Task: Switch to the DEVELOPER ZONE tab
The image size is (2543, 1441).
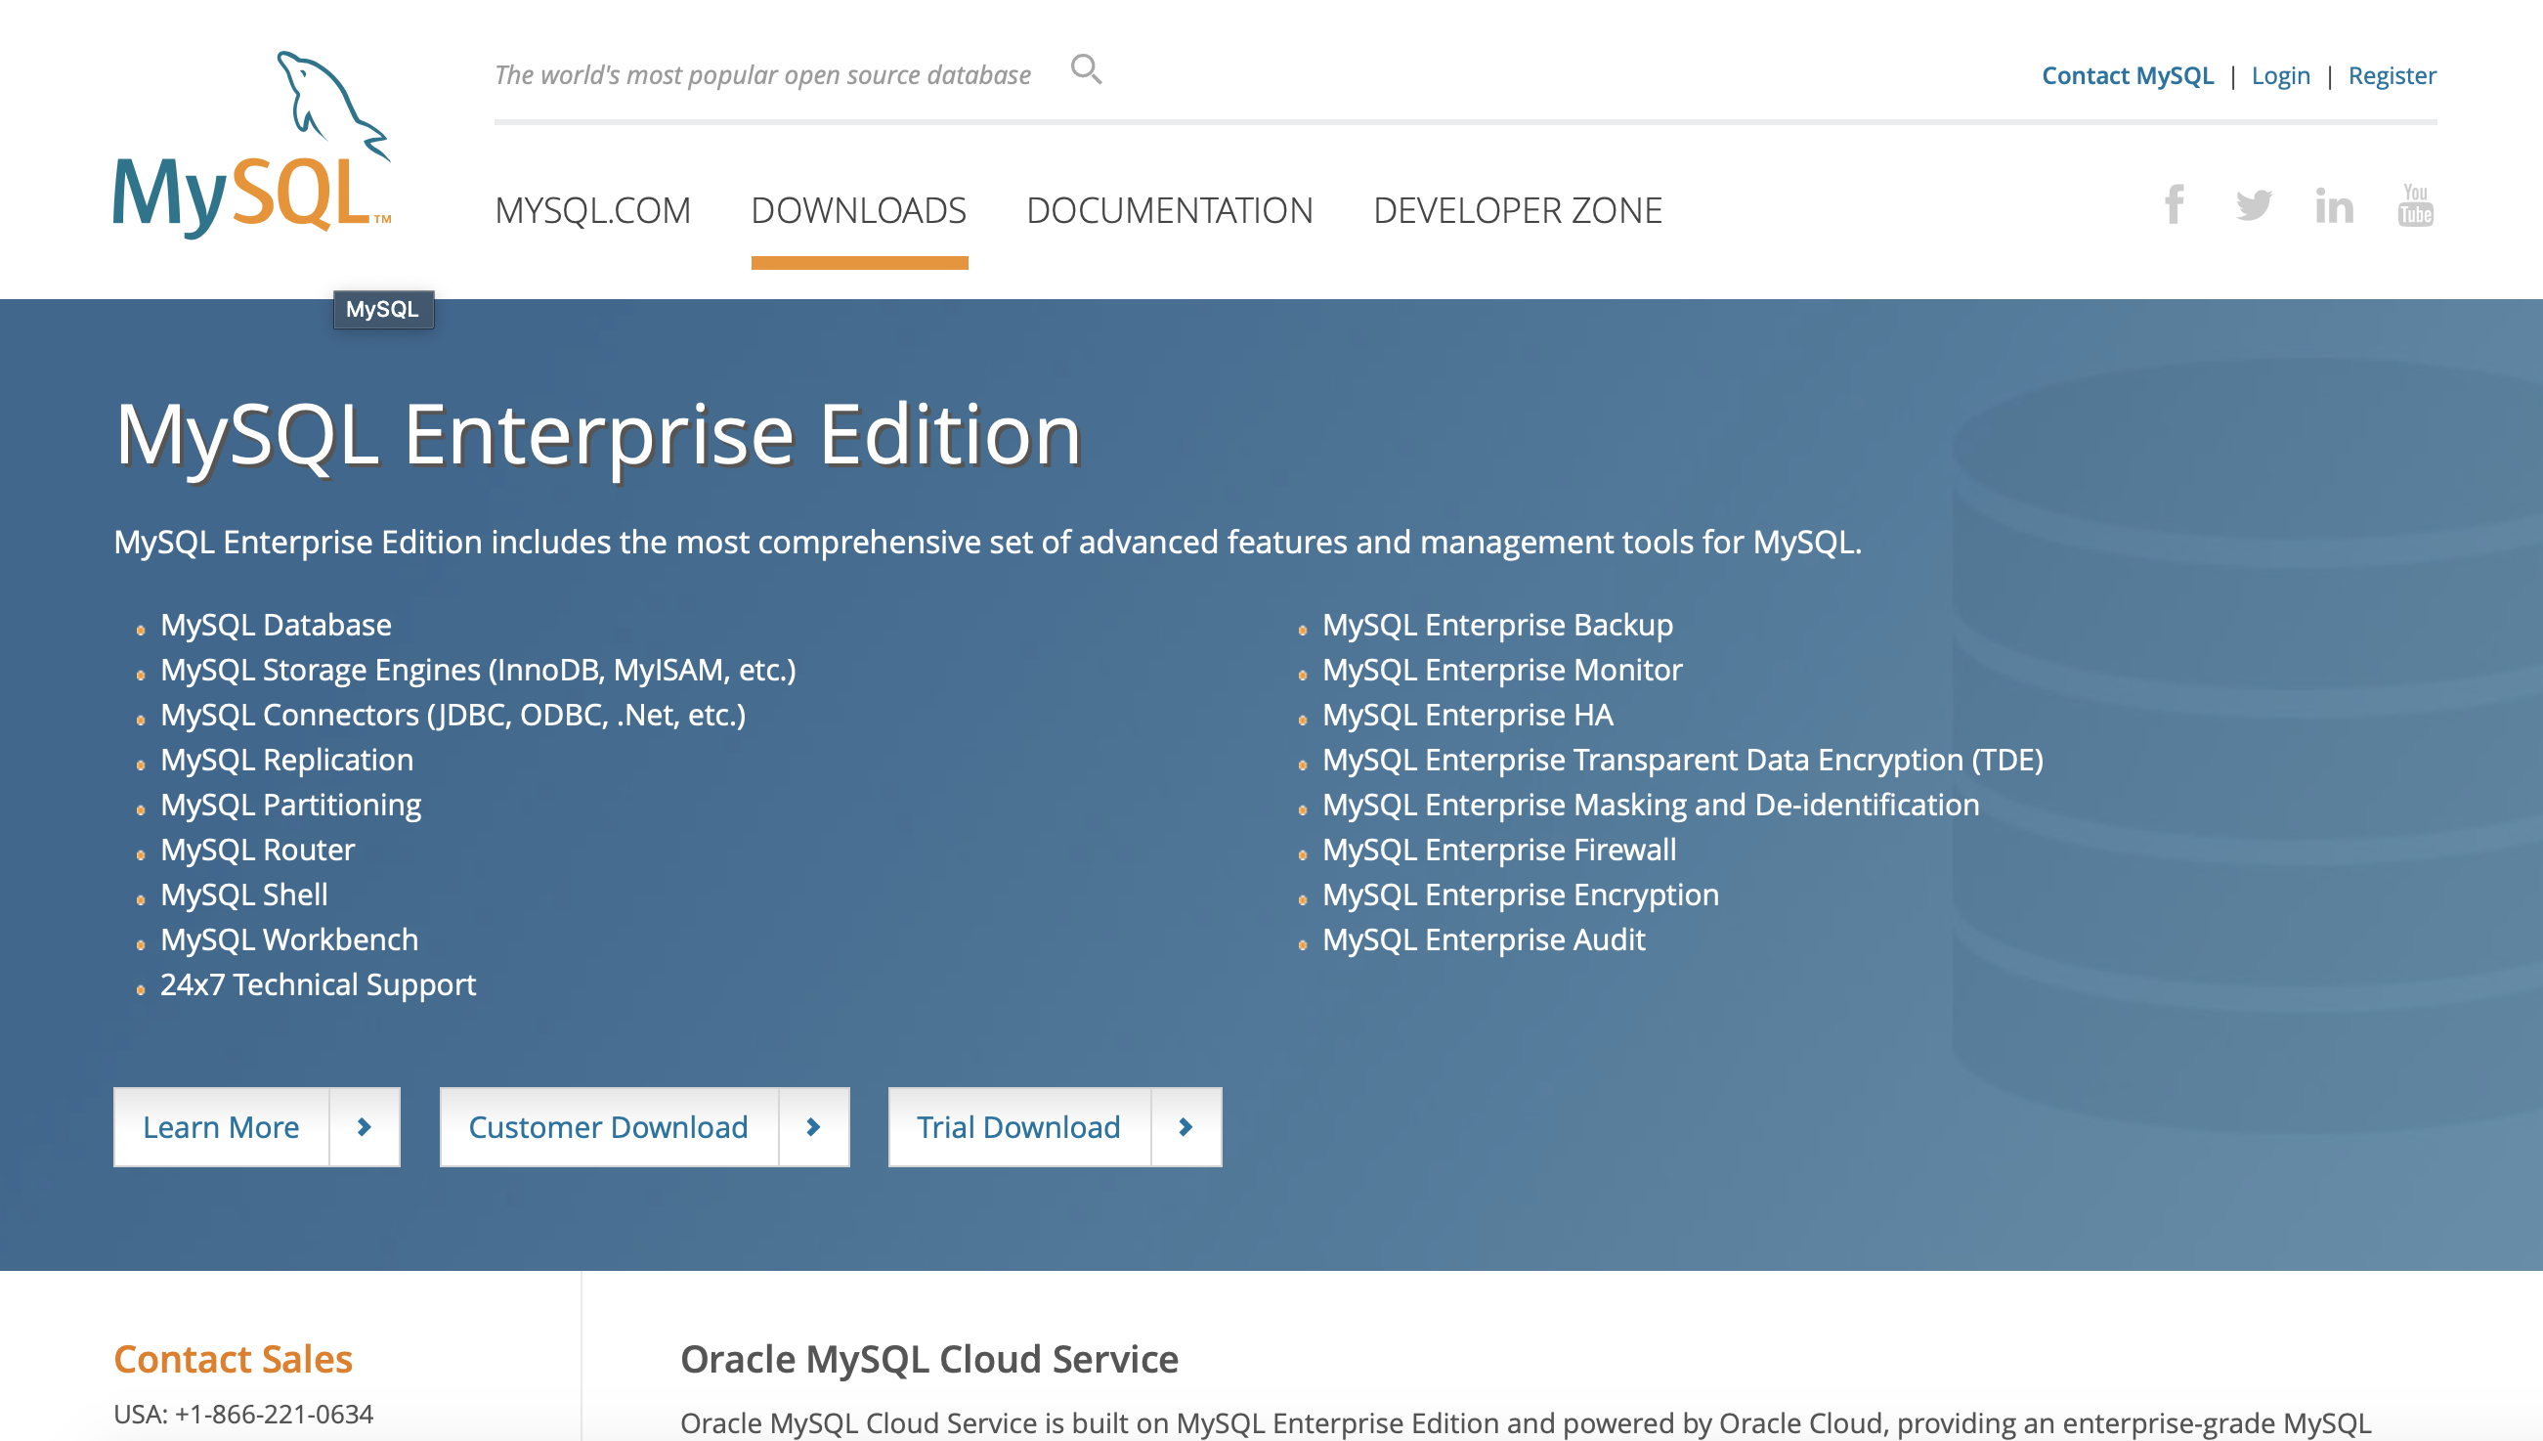Action: (x=1516, y=211)
